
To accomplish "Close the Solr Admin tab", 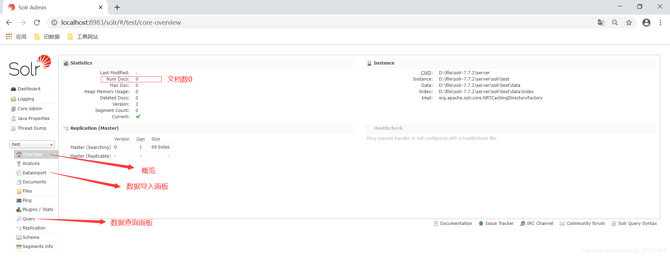I will tap(101, 7).
